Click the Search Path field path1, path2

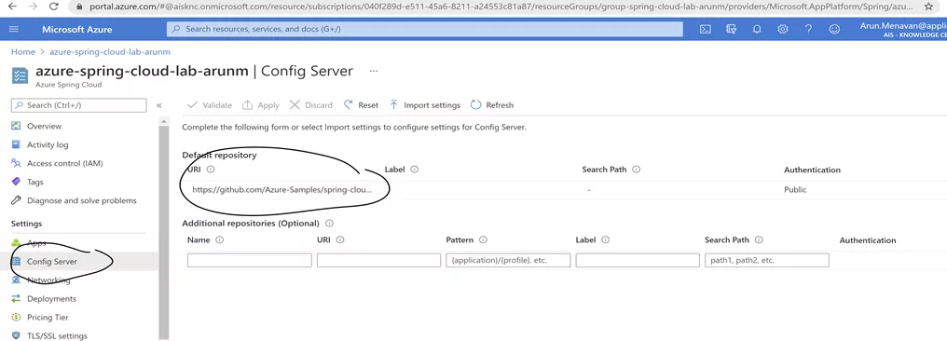pyautogui.click(x=767, y=260)
